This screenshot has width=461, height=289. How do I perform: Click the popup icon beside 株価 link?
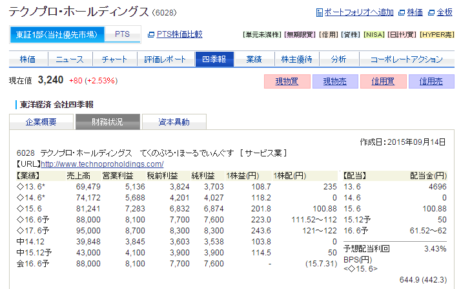[402, 13]
